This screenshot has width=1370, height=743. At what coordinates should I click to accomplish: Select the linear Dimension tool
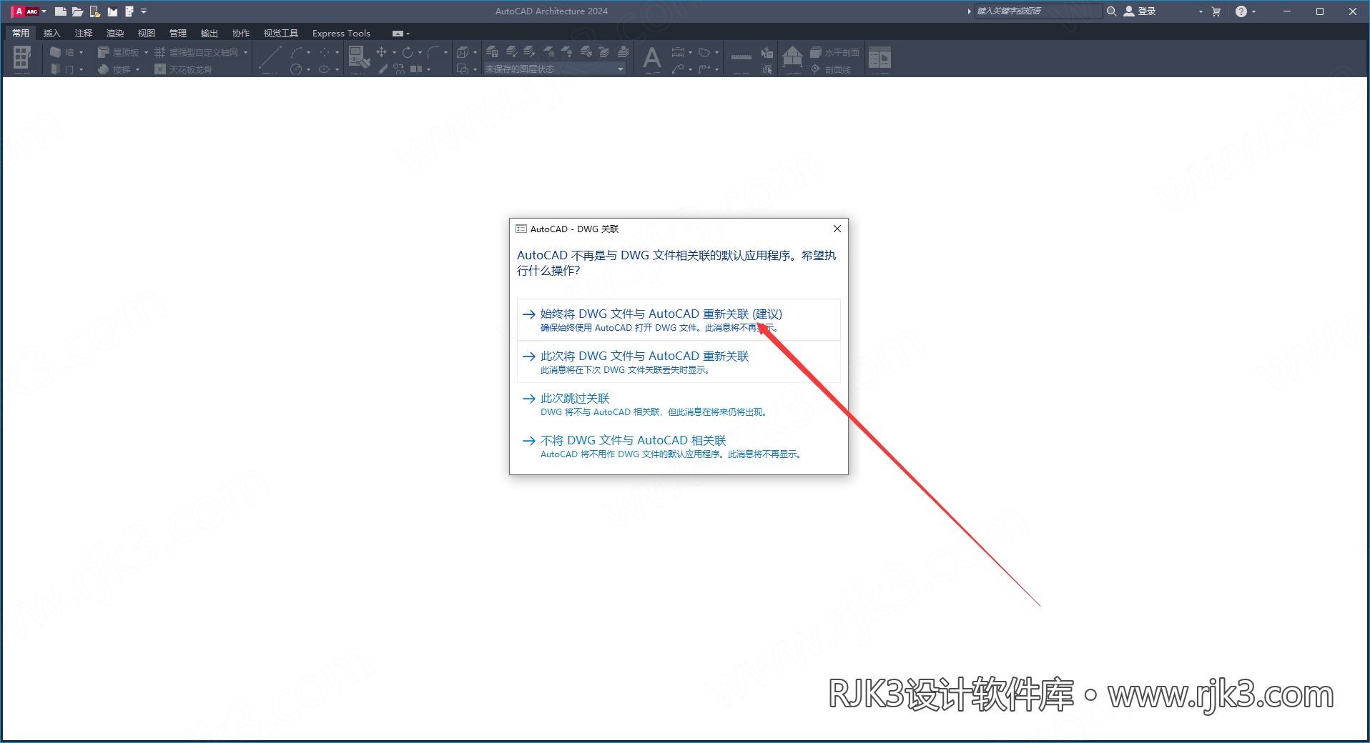[678, 52]
